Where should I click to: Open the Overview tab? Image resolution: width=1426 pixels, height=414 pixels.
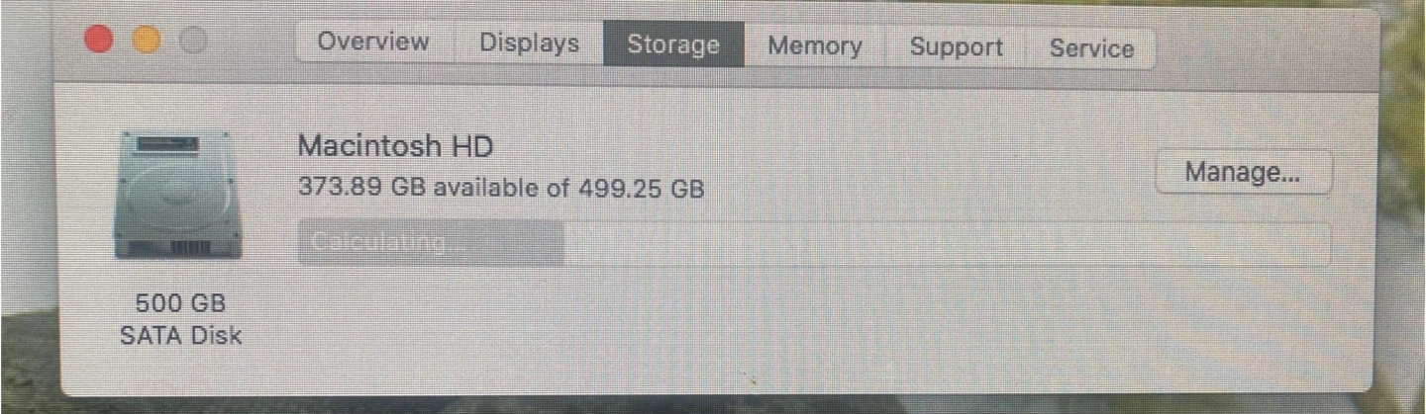click(373, 43)
